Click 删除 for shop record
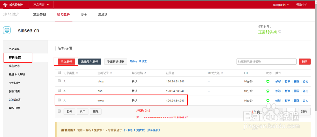Image resolution: width=317 pixels, height=137 pixels. point(296,82)
